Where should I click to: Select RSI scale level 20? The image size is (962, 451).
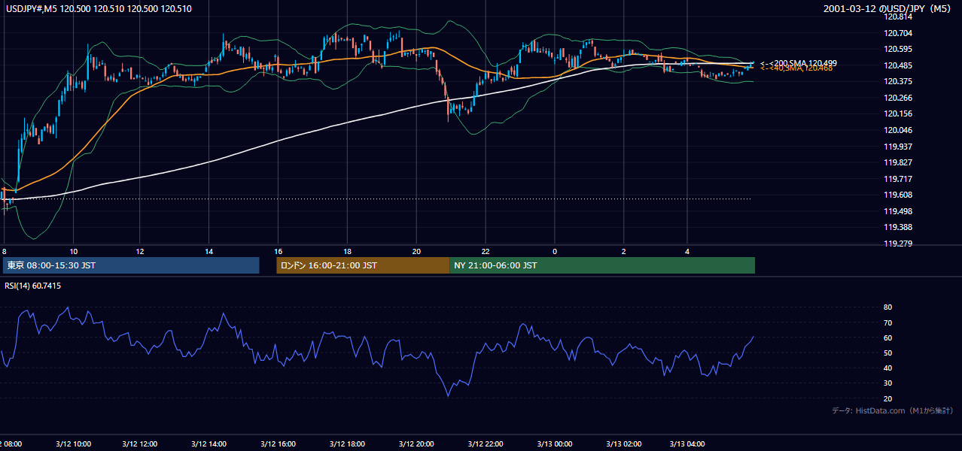pyautogui.click(x=887, y=398)
